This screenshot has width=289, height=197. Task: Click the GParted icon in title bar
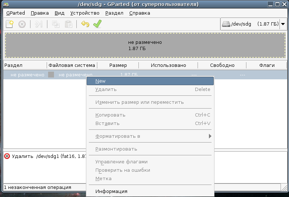click(x=6, y=4)
